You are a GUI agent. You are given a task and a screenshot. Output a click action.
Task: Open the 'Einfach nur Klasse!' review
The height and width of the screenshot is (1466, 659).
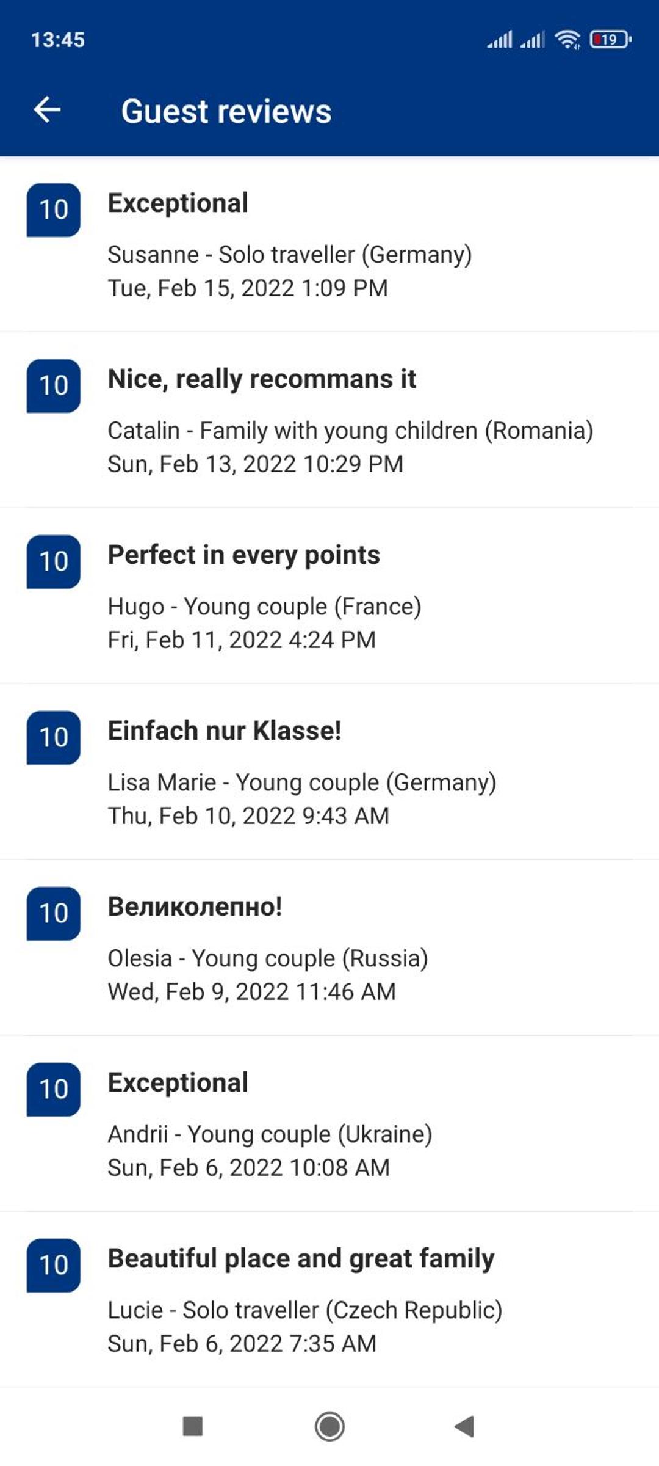[329, 772]
